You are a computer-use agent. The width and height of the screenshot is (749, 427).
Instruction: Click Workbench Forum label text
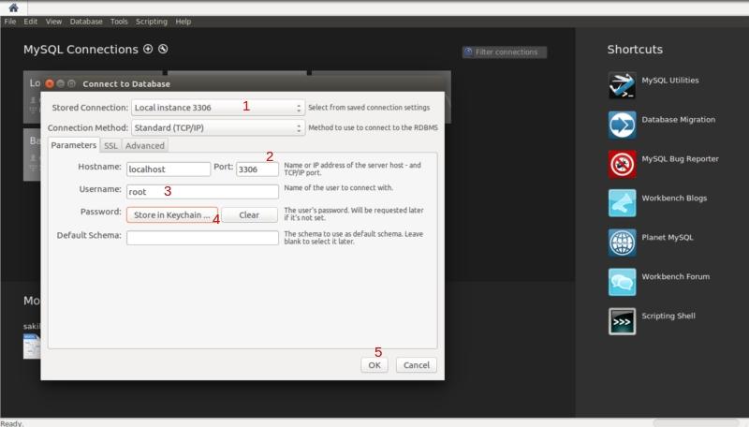[675, 276]
